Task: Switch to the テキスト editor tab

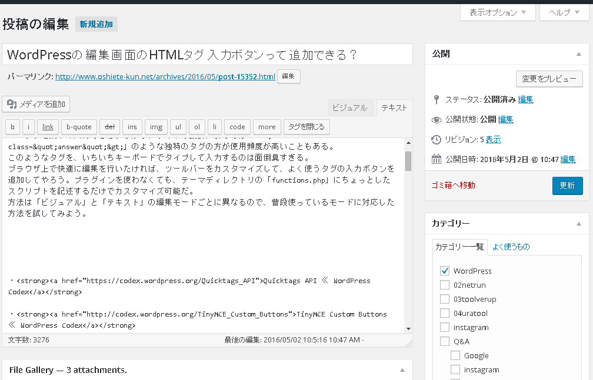Action: 394,108
